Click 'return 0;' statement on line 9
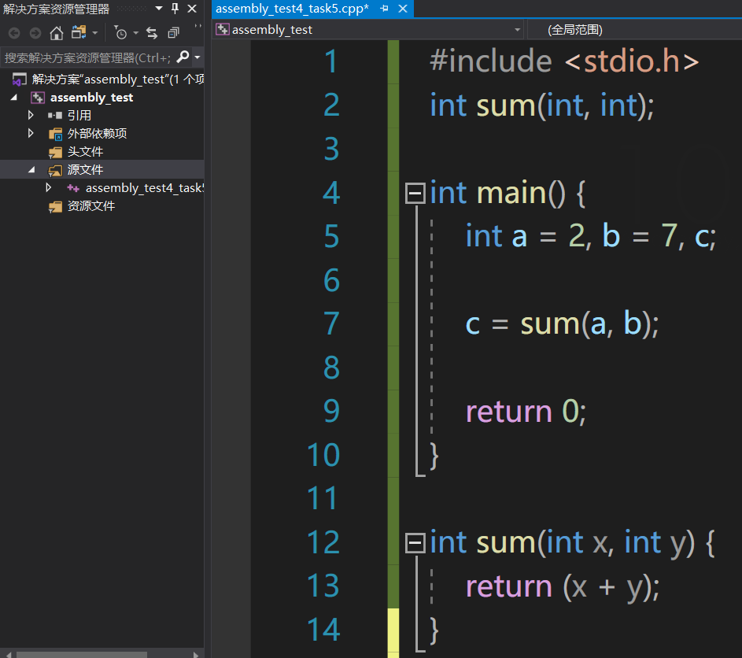The width and height of the screenshot is (742, 658). tap(526, 411)
